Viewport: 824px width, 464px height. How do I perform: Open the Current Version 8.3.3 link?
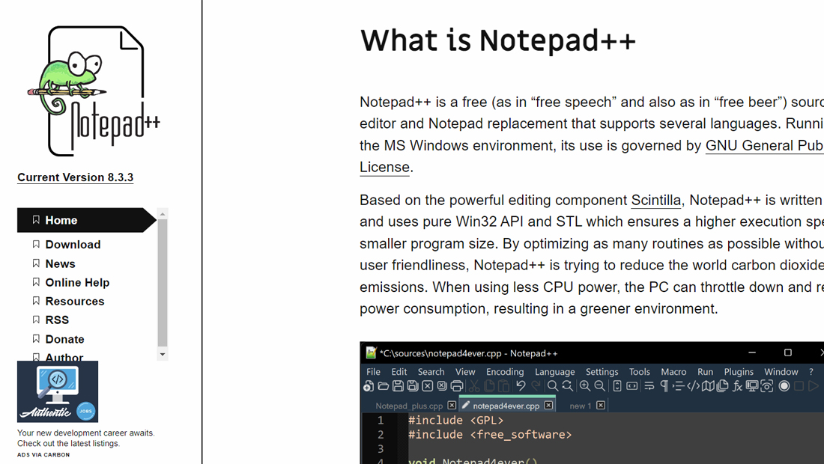tap(75, 177)
